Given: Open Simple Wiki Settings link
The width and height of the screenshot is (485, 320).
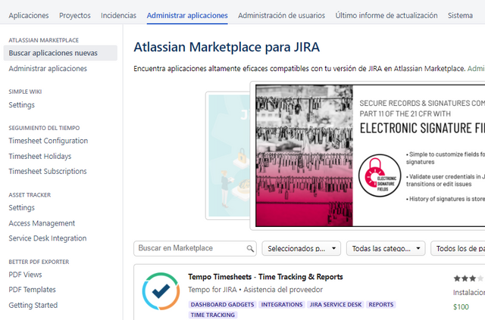Looking at the screenshot, I should 22,105.
